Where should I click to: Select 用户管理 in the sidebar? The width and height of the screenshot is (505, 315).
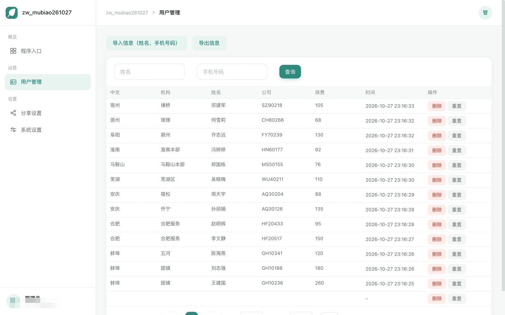click(x=48, y=82)
